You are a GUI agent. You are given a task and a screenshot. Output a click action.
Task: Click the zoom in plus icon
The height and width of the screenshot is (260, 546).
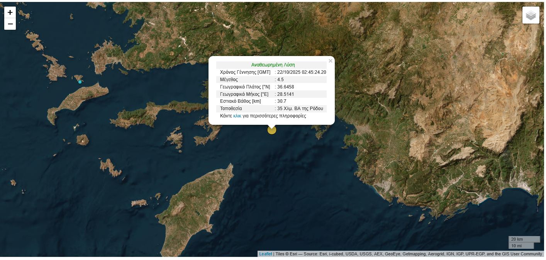point(10,12)
